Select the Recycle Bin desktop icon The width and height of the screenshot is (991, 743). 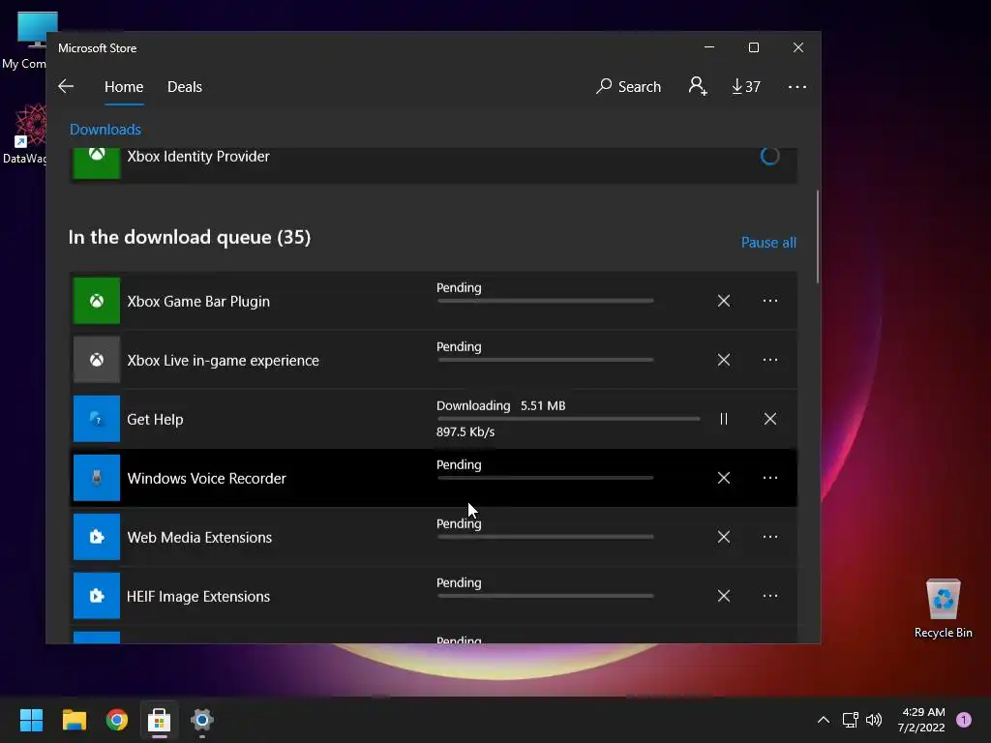943,609
